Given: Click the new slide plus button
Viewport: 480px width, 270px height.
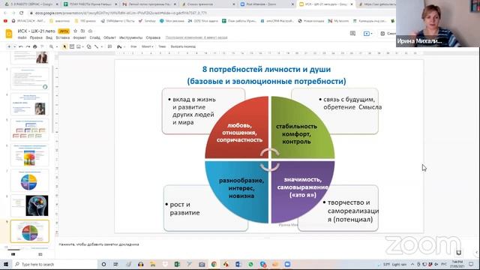Looking at the screenshot, I should coord(9,46).
